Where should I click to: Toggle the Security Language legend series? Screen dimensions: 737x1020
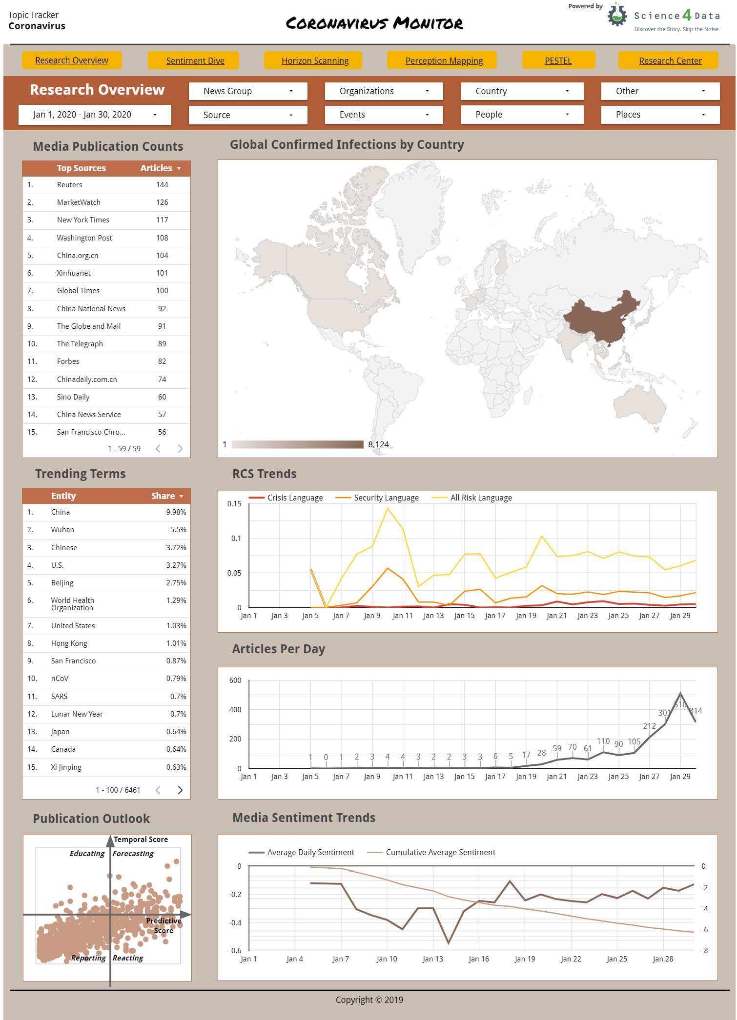point(377,498)
